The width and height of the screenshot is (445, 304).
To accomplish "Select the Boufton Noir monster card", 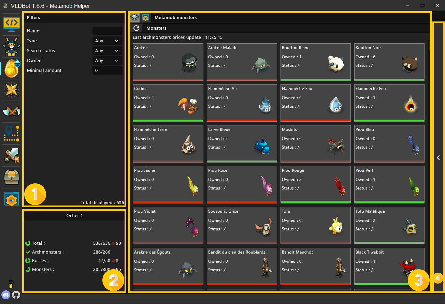I will point(389,62).
